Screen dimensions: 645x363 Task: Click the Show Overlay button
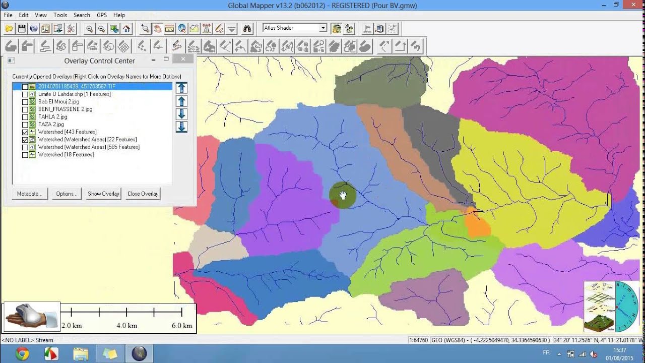coord(103,194)
